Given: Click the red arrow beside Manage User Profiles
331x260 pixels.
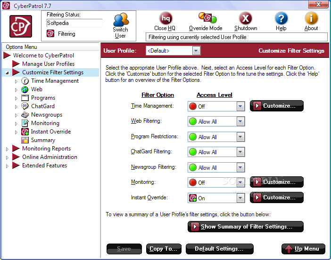Looking at the screenshot, I should (x=16, y=64).
